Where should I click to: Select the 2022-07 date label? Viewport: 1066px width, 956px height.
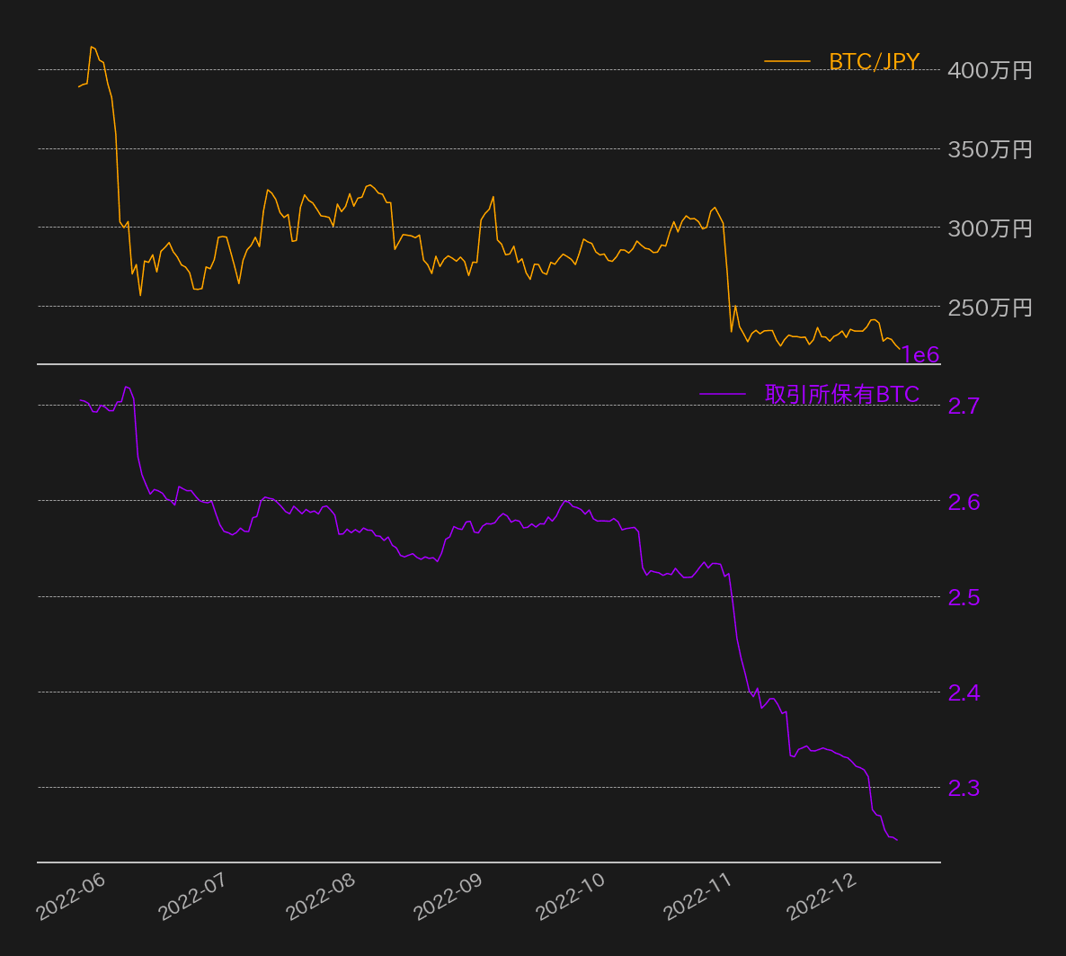[x=192, y=897]
